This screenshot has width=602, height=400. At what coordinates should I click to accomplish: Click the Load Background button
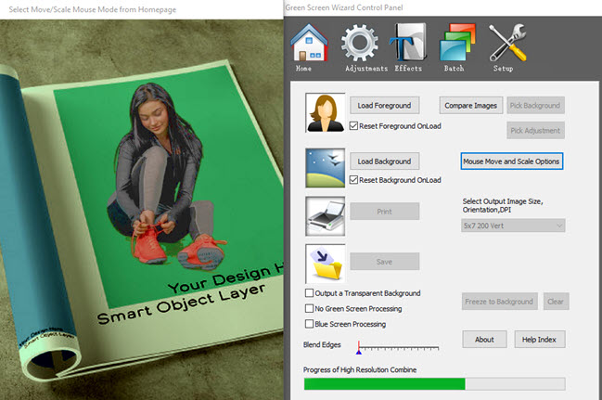(x=384, y=161)
